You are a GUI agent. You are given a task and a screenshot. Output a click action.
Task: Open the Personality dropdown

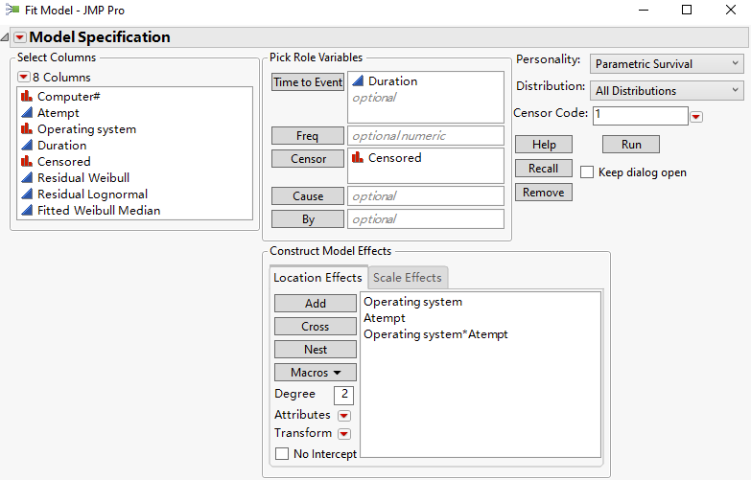(x=667, y=64)
